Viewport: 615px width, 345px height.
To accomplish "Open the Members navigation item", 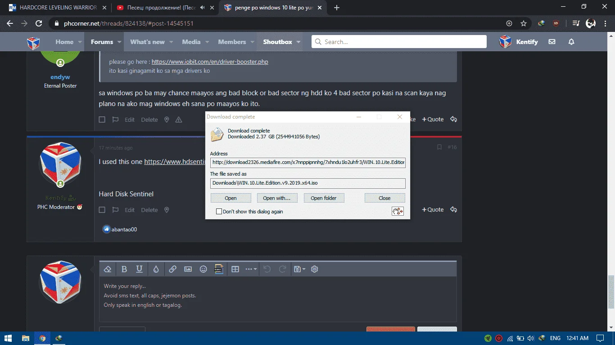I will [232, 42].
